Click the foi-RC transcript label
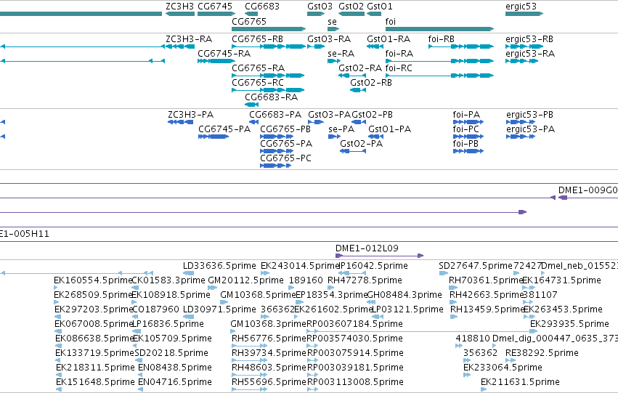618x393 pixels. (x=399, y=68)
